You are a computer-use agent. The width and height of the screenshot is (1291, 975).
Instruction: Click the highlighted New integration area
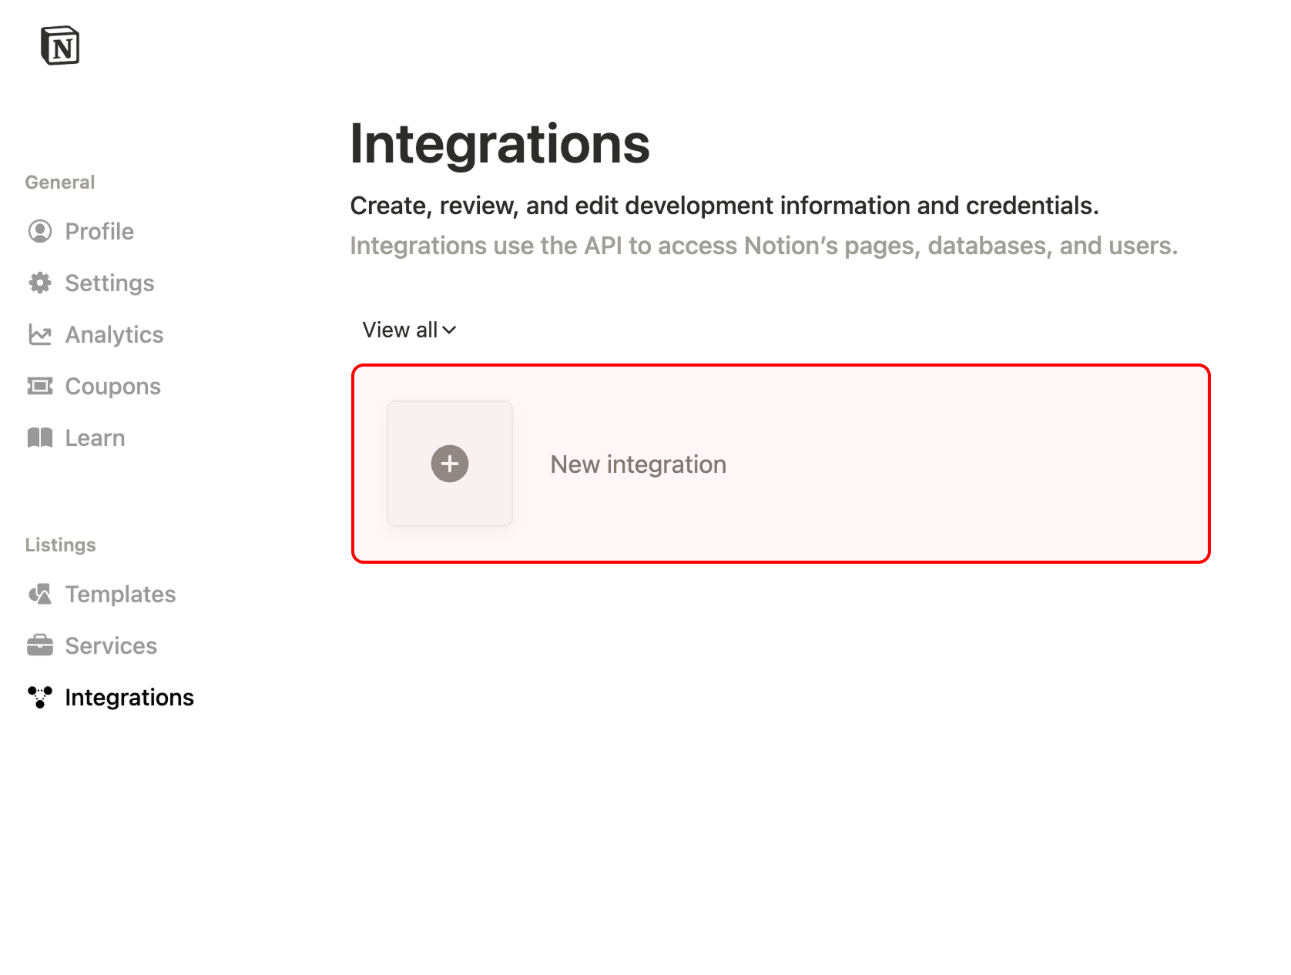point(782,464)
